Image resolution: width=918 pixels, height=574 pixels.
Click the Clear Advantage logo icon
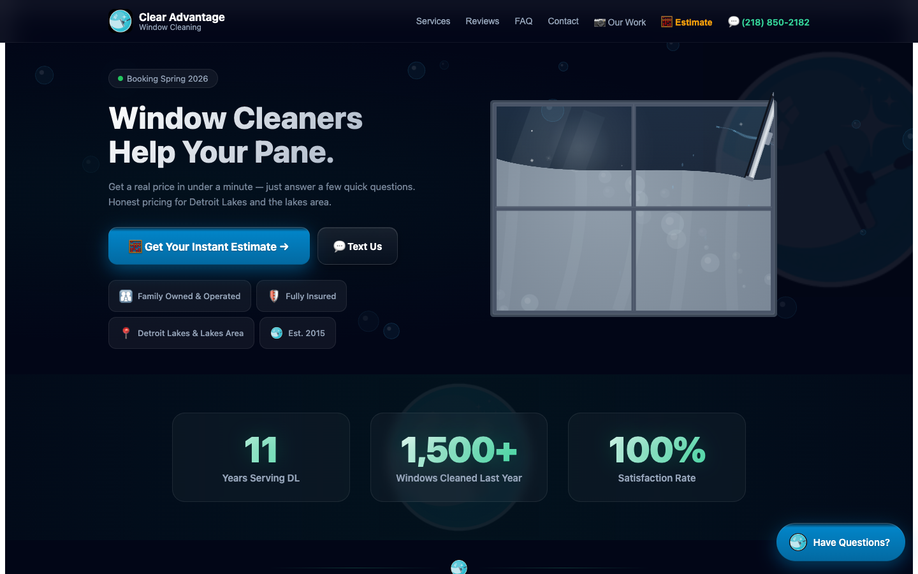pos(120,21)
